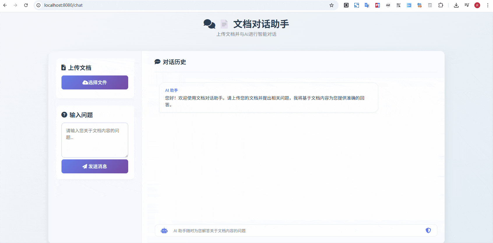Bookmark this page with the star icon
493x243 pixels.
coord(332,5)
